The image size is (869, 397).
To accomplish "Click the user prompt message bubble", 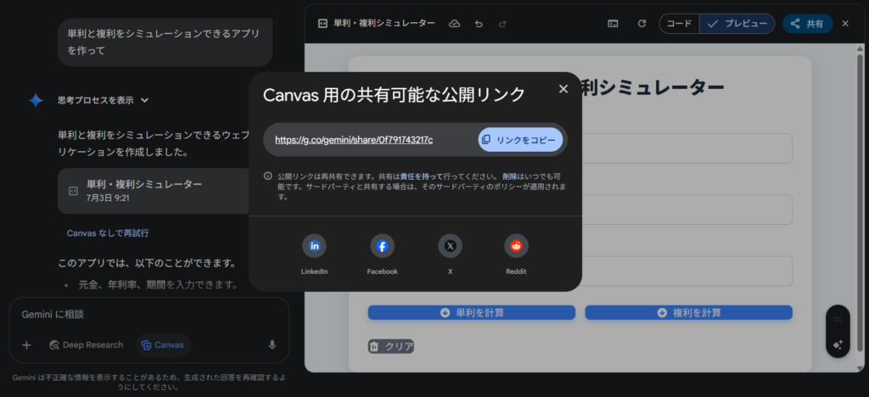I will click(x=165, y=42).
